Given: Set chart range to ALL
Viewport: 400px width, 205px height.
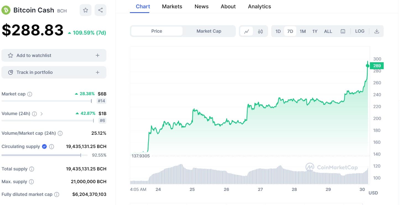Looking at the screenshot, I should tap(328, 31).
